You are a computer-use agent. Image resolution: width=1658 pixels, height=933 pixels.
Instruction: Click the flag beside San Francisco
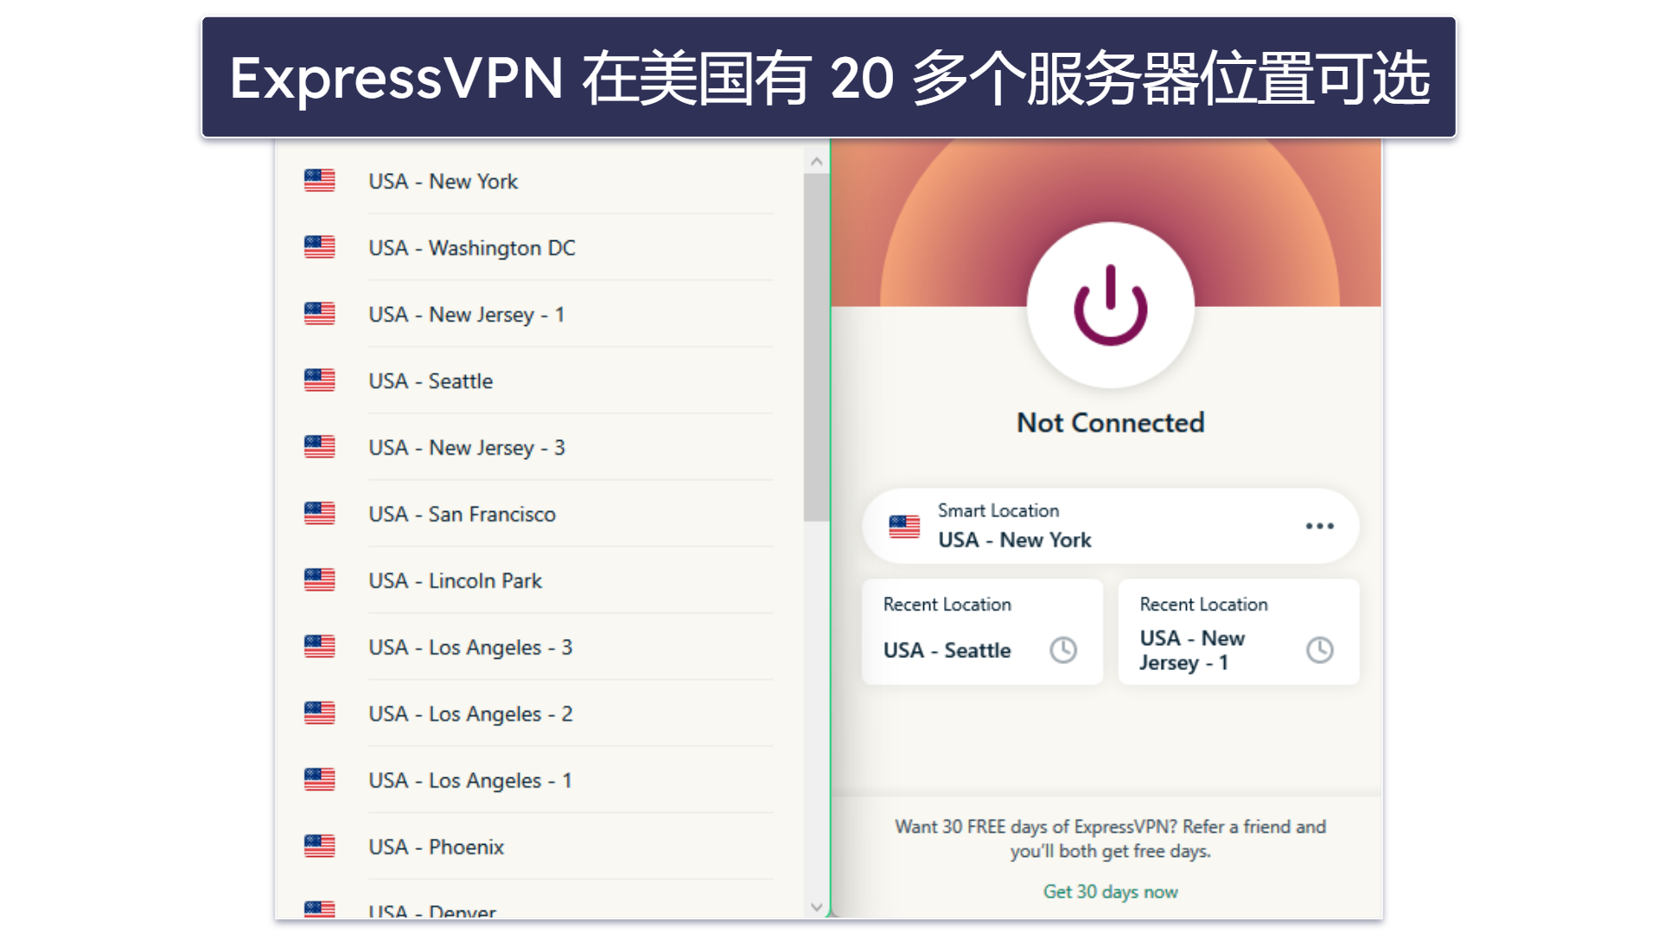[319, 514]
